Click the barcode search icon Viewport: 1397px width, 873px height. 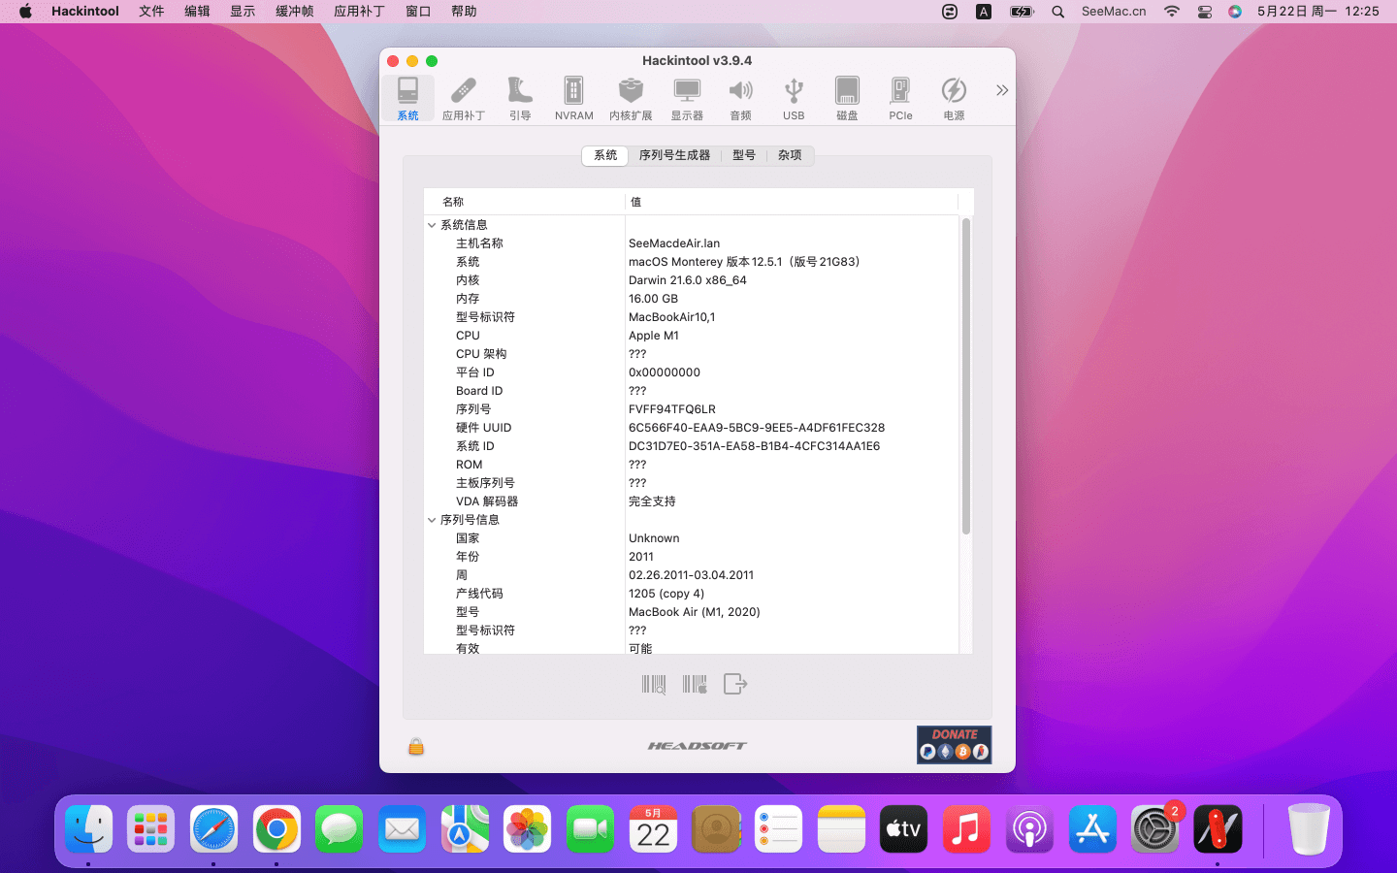(654, 685)
